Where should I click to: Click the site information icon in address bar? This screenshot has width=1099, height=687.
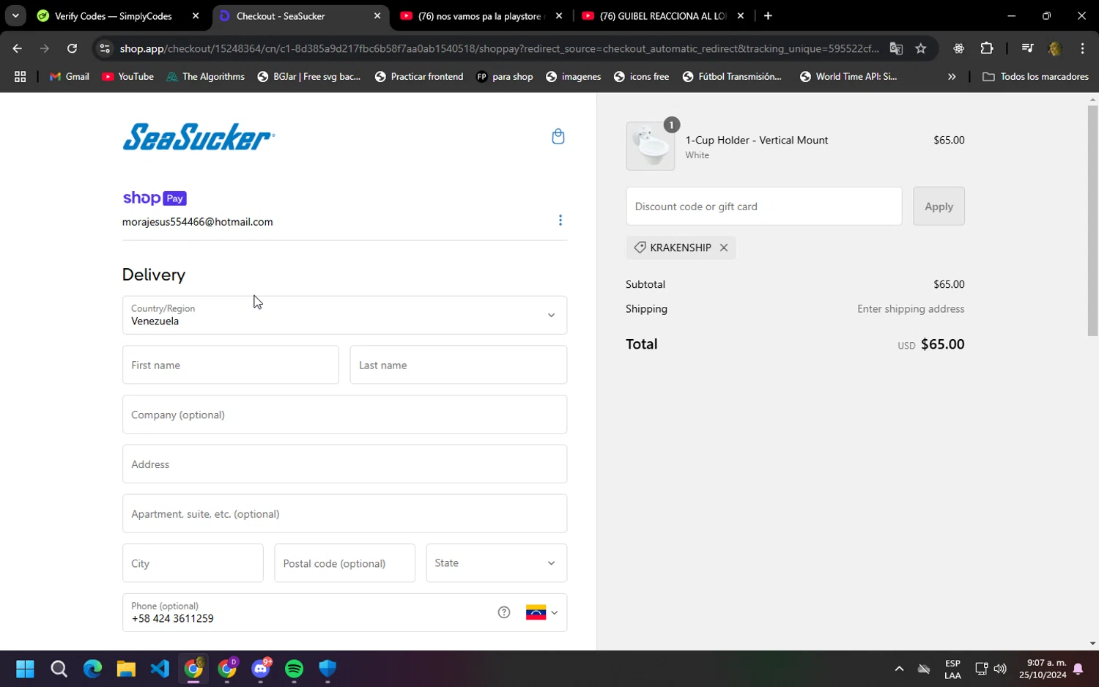105,48
